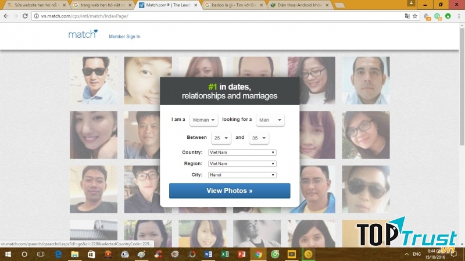Expand the Region dropdown
465x261 pixels.
click(242, 164)
